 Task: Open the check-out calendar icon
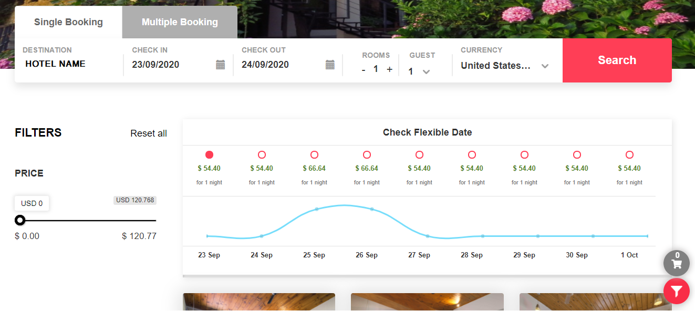point(330,65)
